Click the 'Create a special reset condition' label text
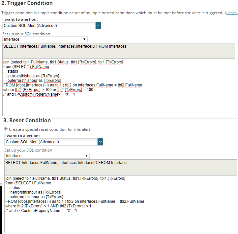 tap(49, 129)
